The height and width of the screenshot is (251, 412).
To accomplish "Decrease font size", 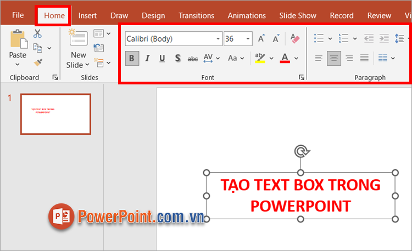I will (x=276, y=39).
